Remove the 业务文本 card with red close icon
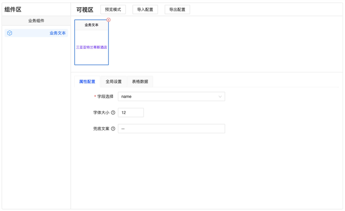 [108, 20]
